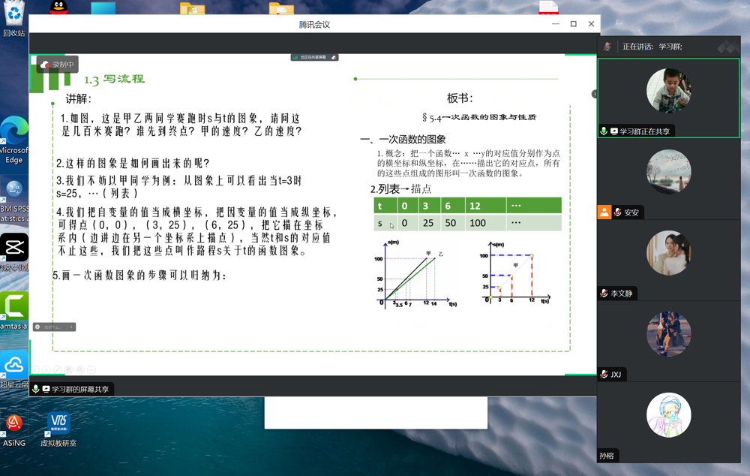Toggle the orange member icon beside 安安
Viewport: 750px width, 476px height.
606,212
